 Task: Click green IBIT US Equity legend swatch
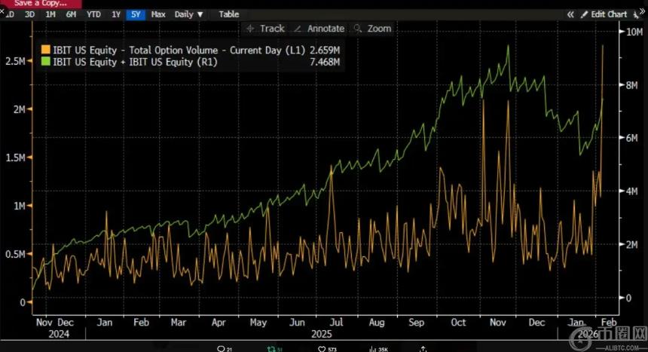pyautogui.click(x=45, y=62)
